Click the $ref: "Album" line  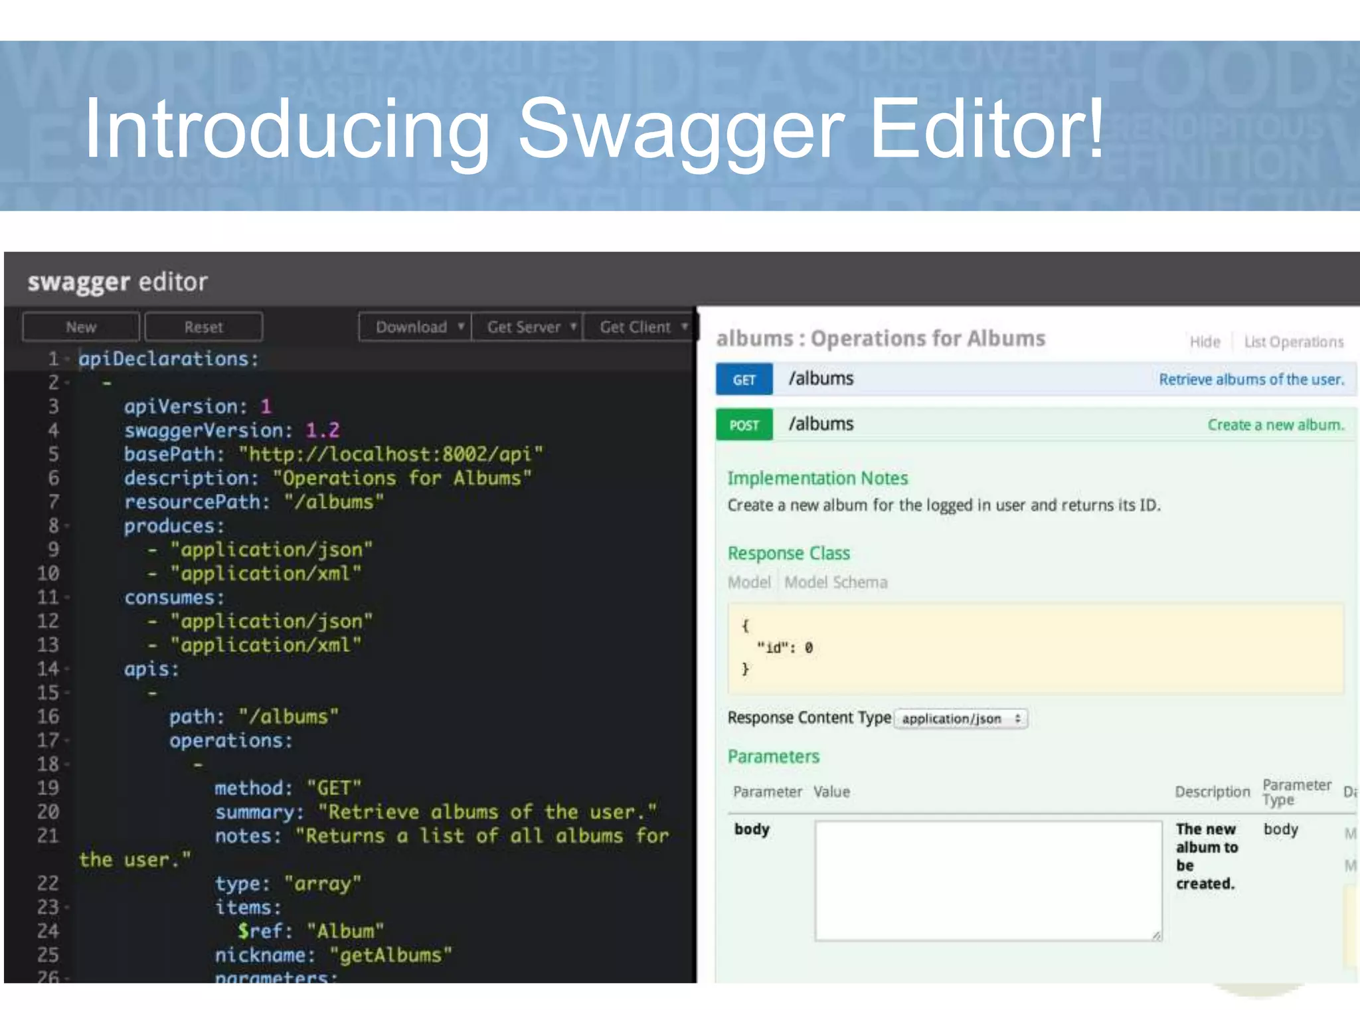click(311, 931)
